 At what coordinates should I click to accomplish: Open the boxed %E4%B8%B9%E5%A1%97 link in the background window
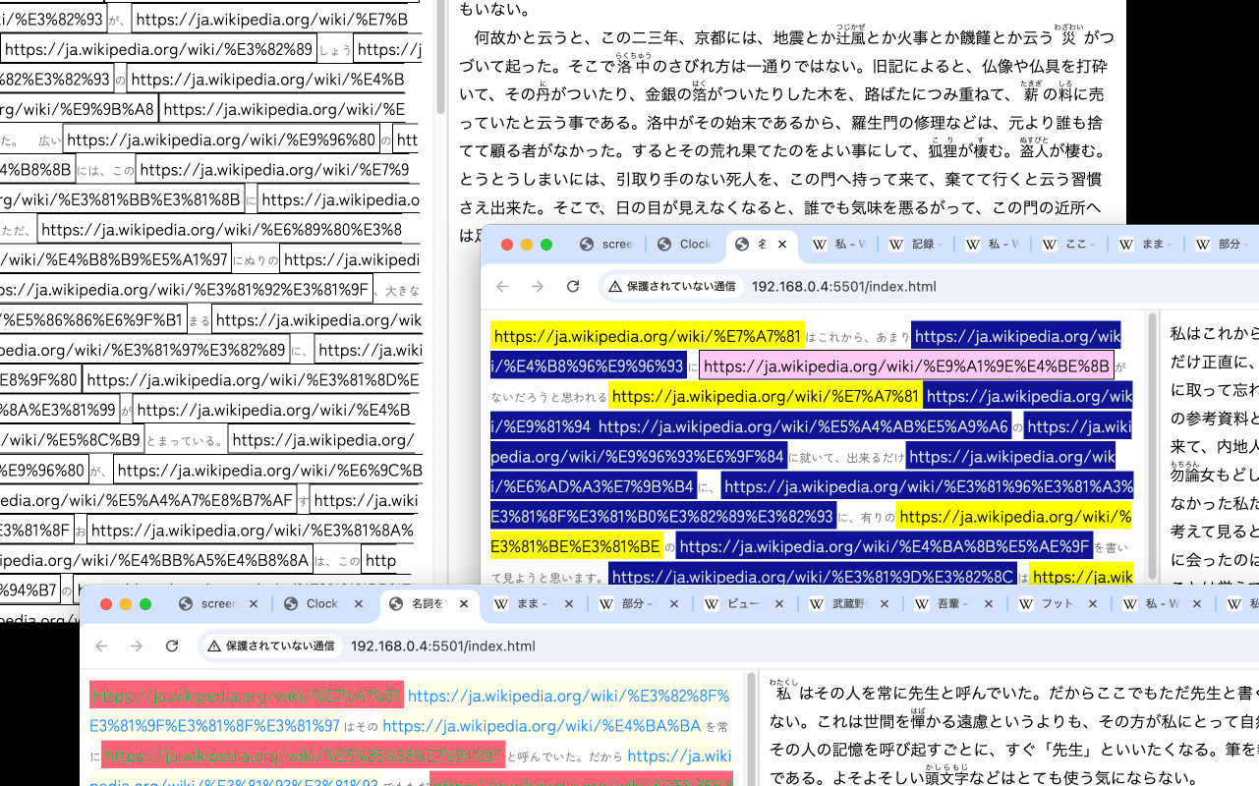[114, 260]
